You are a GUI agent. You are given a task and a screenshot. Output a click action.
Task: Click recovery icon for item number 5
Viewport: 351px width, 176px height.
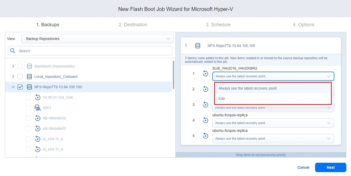[x=206, y=136]
